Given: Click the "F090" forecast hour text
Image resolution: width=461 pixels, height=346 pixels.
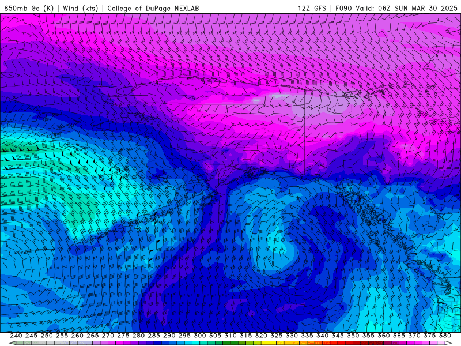Looking at the screenshot, I should click(x=343, y=8).
